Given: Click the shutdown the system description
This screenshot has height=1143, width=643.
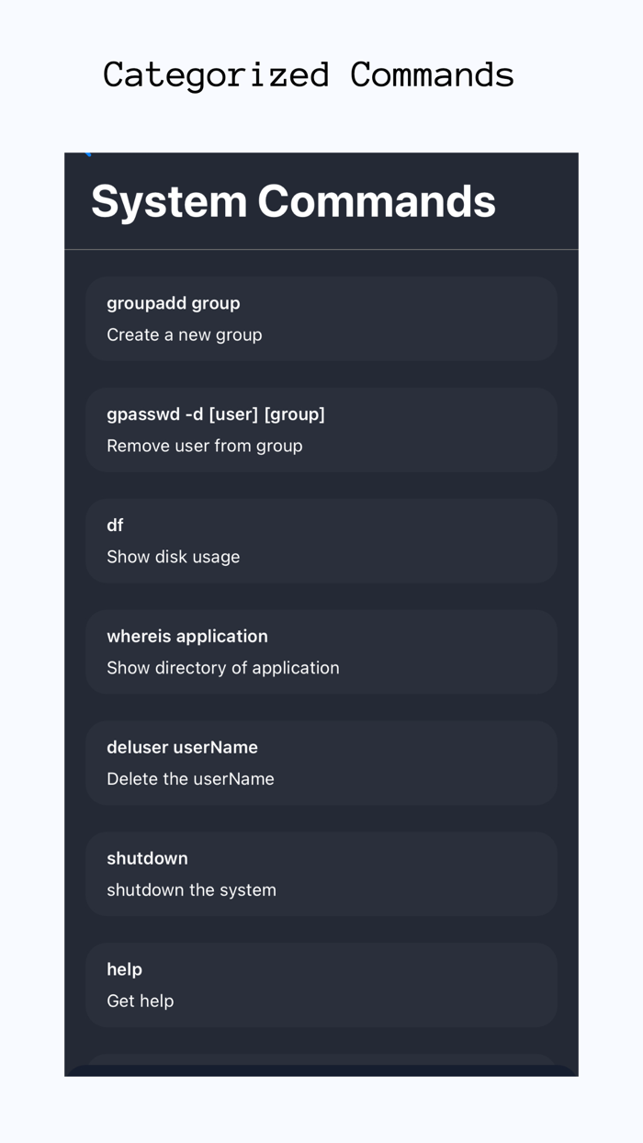Looking at the screenshot, I should coord(191,889).
